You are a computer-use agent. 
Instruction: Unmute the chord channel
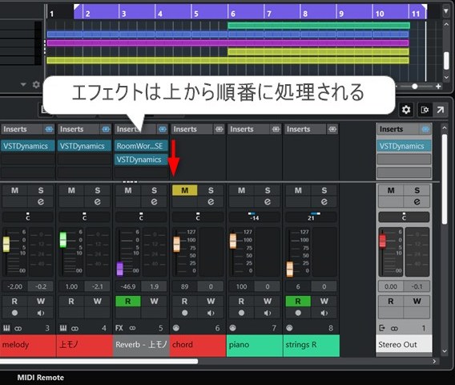click(x=184, y=190)
